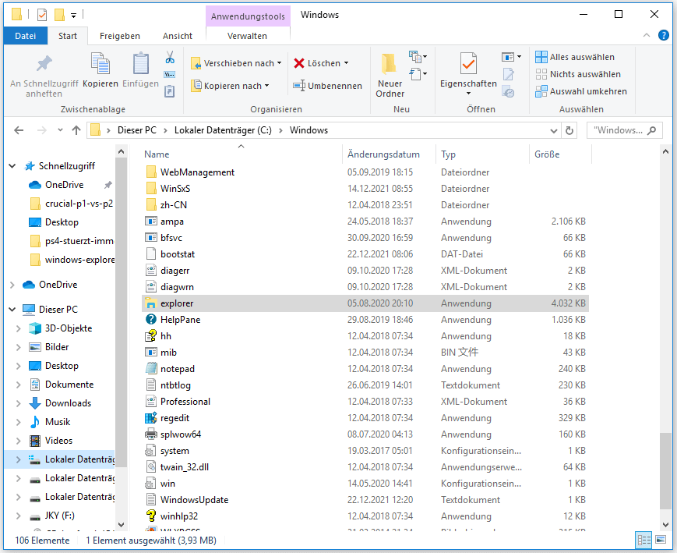Click the HelpPane file icon
This screenshot has width=677, height=553.
coord(150,320)
